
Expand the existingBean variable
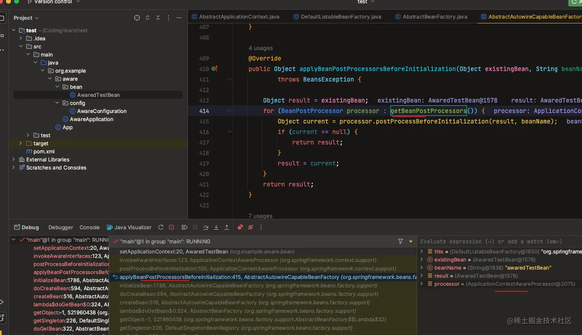pyautogui.click(x=422, y=260)
